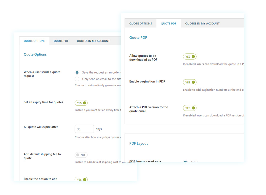Click 'Enable pagination in PDF' label
The image size is (266, 195).
[x=147, y=82]
